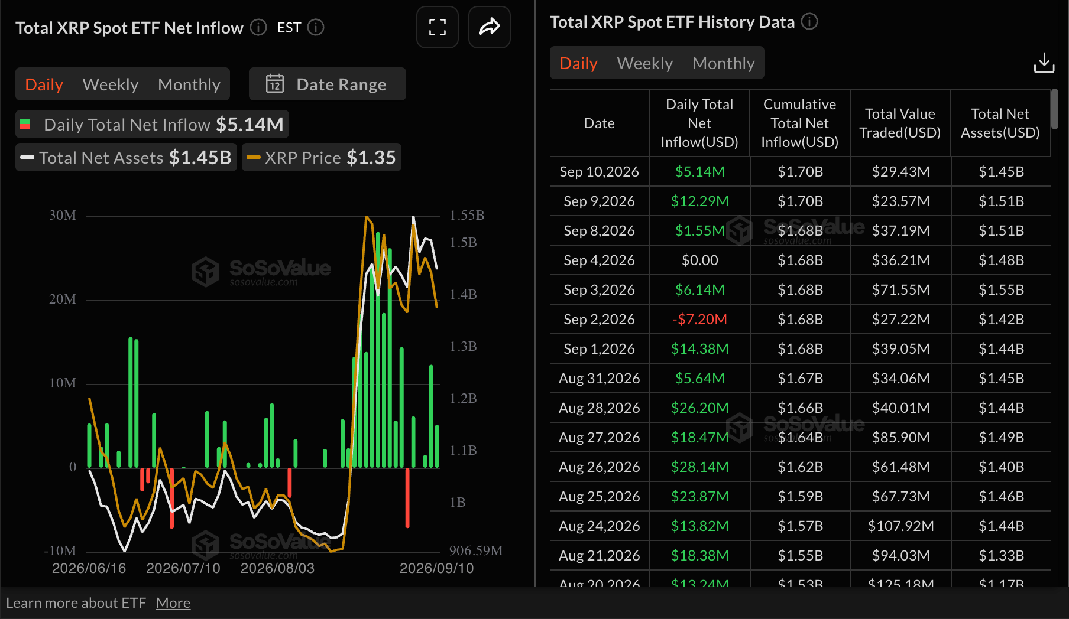
Task: Click the share arrow icon
Action: [490, 27]
